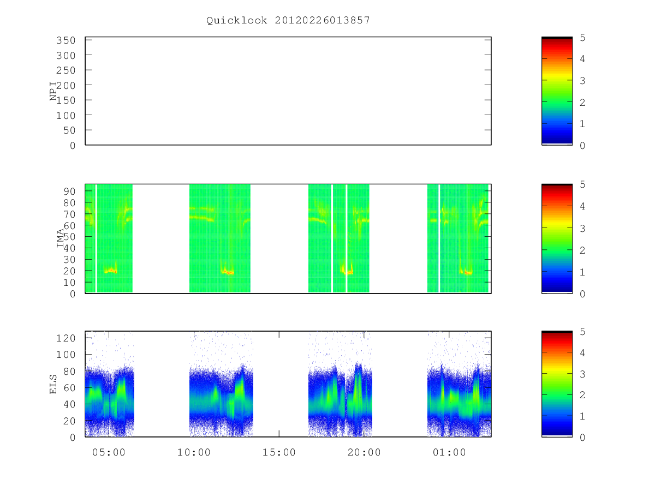Click the 05:00 time axis label
The width and height of the screenshot is (655, 491).
pyautogui.click(x=109, y=453)
